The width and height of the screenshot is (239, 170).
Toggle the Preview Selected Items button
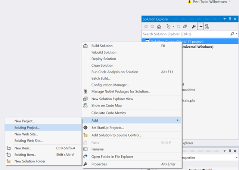coord(200,27)
